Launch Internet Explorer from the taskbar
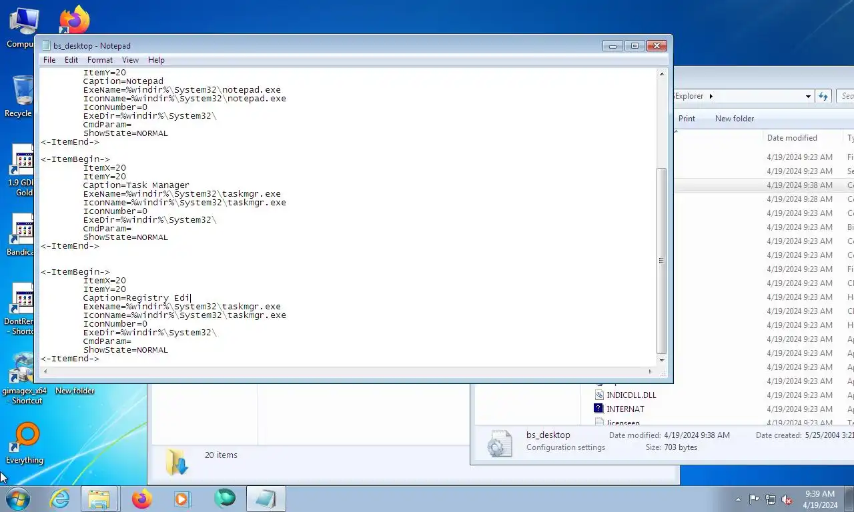The image size is (854, 512). click(x=59, y=499)
